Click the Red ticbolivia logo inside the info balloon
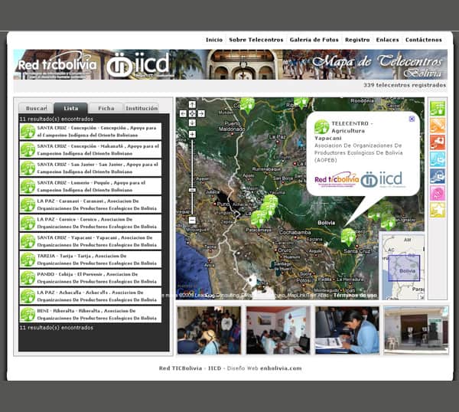459x412 pixels. point(337,179)
